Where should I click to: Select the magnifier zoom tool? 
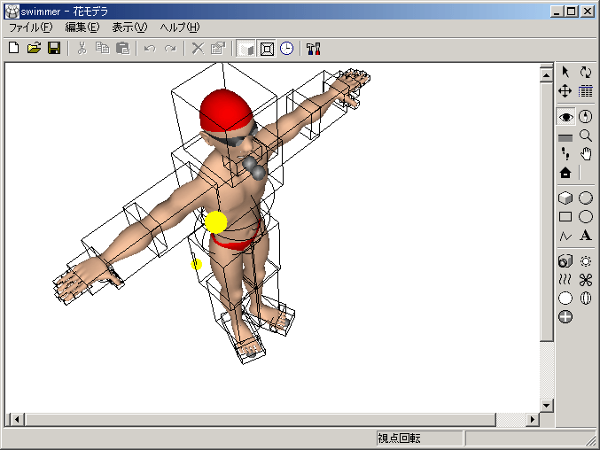(x=586, y=136)
